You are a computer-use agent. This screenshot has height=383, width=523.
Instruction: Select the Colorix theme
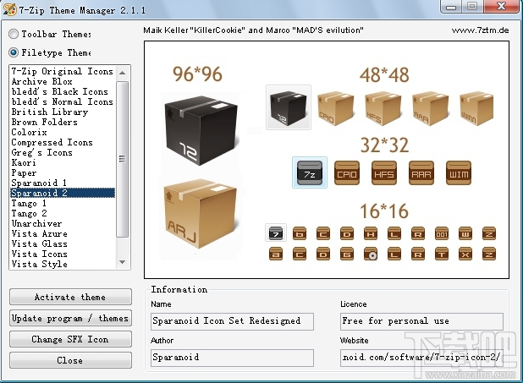coord(63,132)
